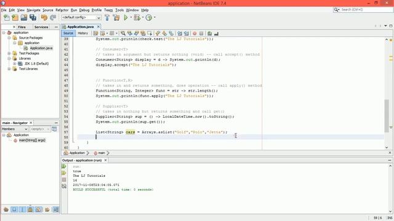The height and width of the screenshot is (221, 394).
Task: Click the main breadcrumb below the editor
Action: pos(101,153)
